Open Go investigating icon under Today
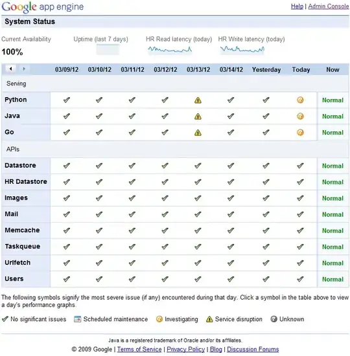This screenshot has height=356, width=350. pyautogui.click(x=300, y=132)
